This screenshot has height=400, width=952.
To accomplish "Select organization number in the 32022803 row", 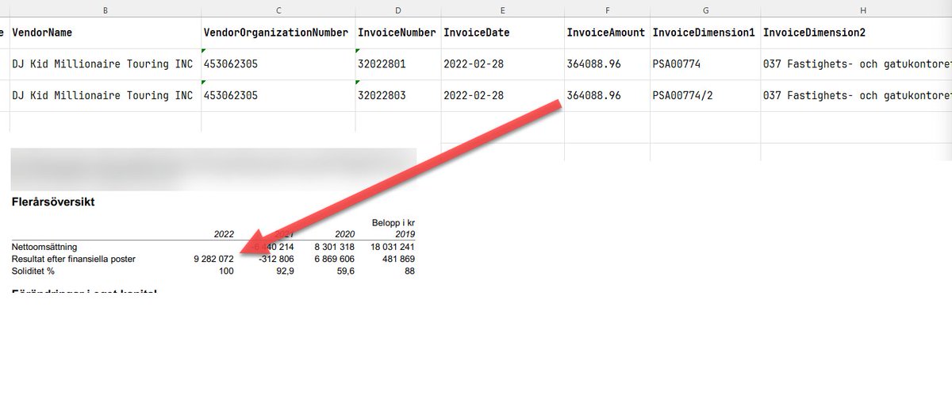I will point(278,96).
